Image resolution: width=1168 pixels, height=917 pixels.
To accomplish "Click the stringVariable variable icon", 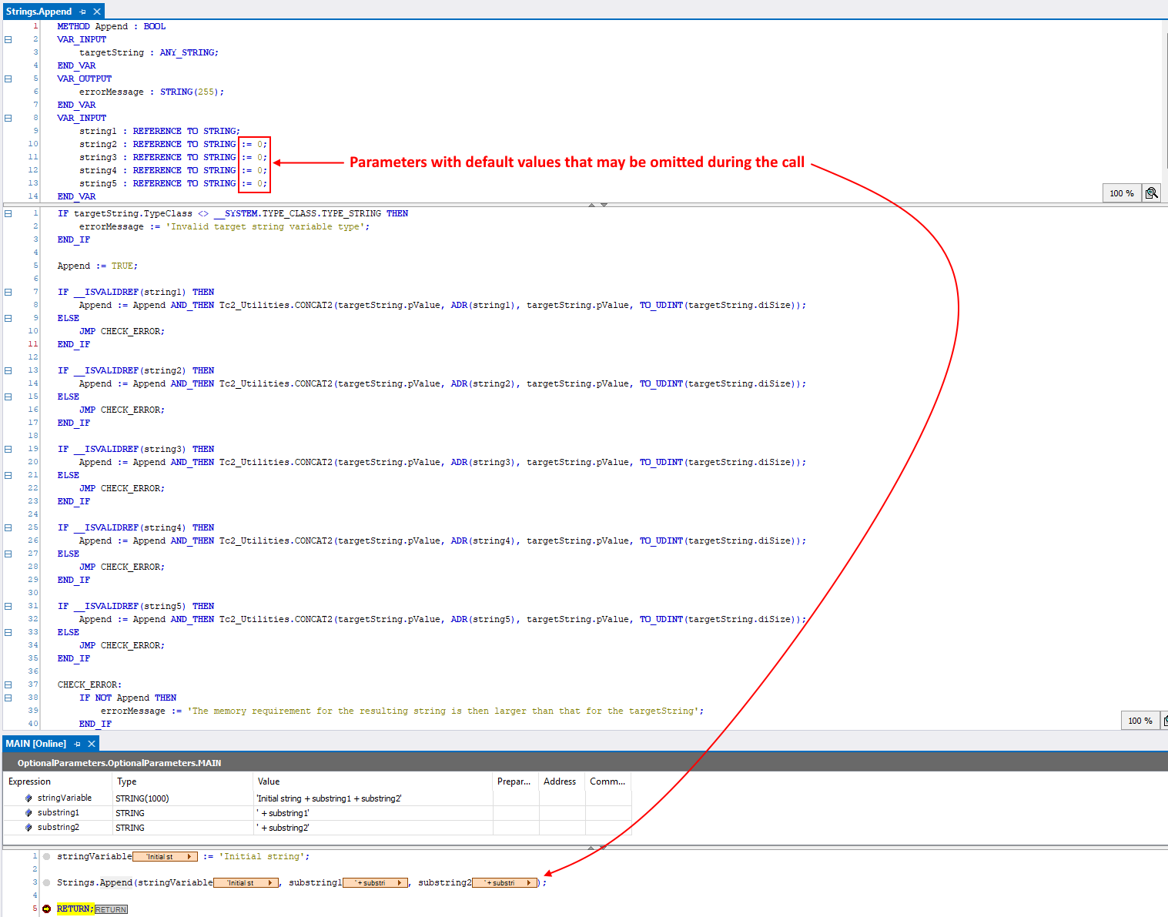I will [x=29, y=798].
